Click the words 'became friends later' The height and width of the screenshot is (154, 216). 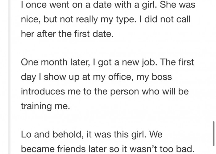coord(64,149)
